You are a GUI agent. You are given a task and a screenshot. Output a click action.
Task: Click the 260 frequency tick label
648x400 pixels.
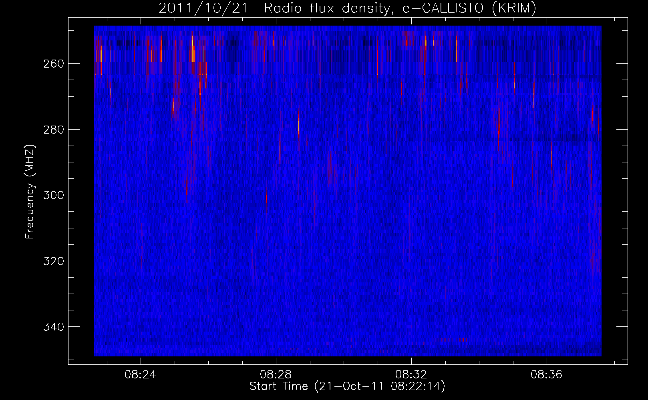(x=53, y=64)
